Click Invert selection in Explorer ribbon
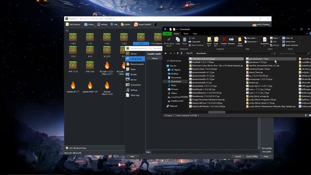Screen dimensions: 311x175 coord(290,45)
